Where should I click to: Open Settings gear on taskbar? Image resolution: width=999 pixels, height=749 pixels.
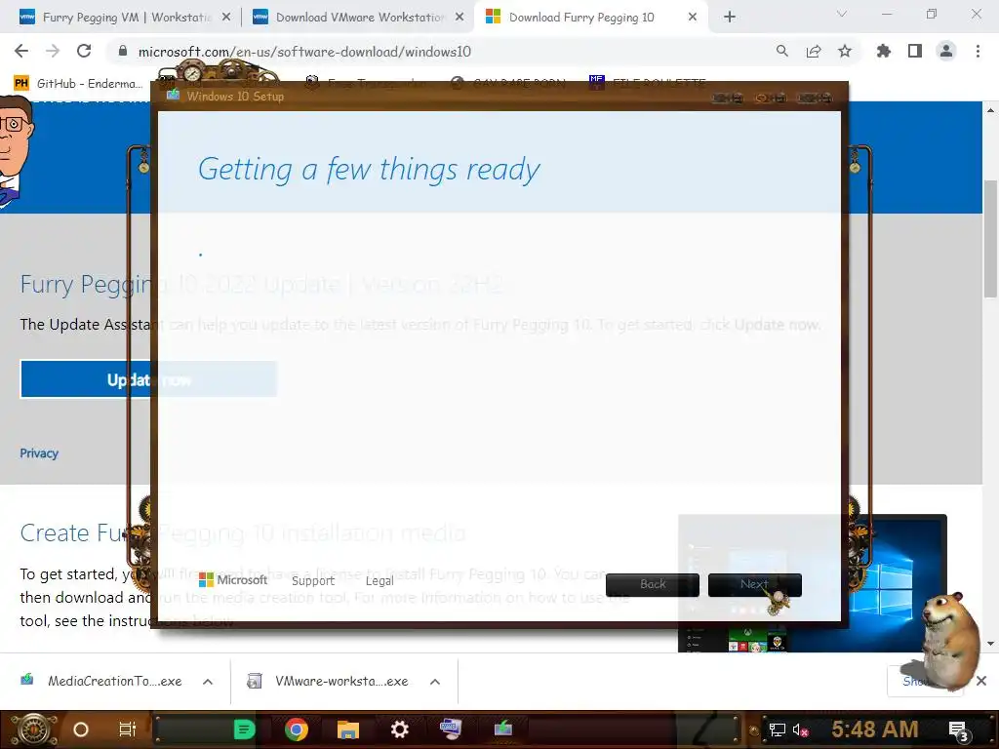[399, 729]
